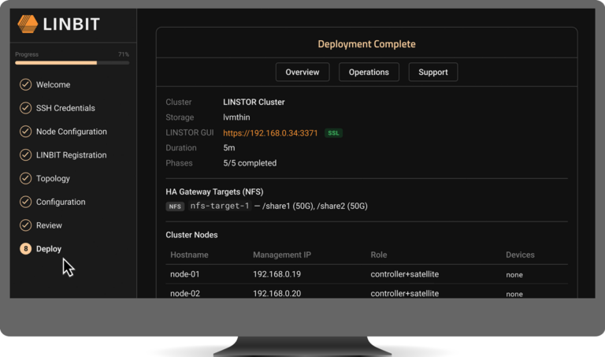This screenshot has height=357, width=605.
Task: Click the Topology step checkmark icon
Action: point(25,178)
